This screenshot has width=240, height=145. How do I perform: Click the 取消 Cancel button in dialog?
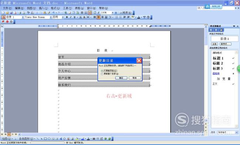(135, 78)
